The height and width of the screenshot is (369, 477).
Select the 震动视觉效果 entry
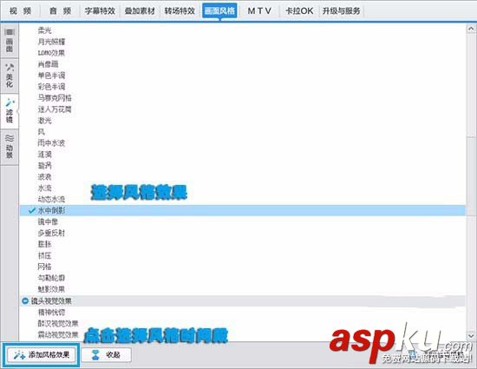pyautogui.click(x=58, y=334)
